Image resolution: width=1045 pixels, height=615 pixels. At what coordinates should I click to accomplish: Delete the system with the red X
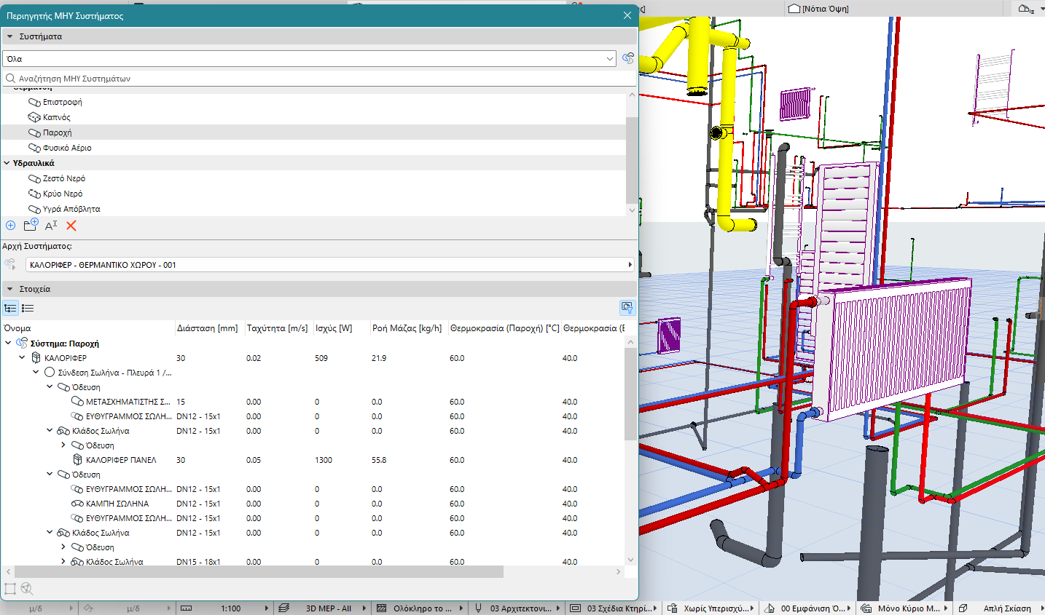(x=71, y=226)
